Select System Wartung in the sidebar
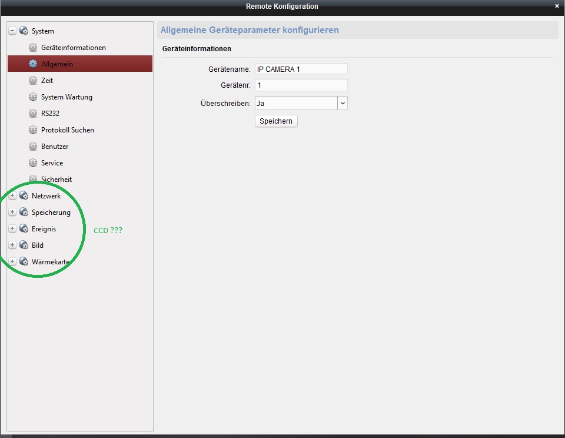Image resolution: width=565 pixels, height=438 pixels. click(67, 97)
